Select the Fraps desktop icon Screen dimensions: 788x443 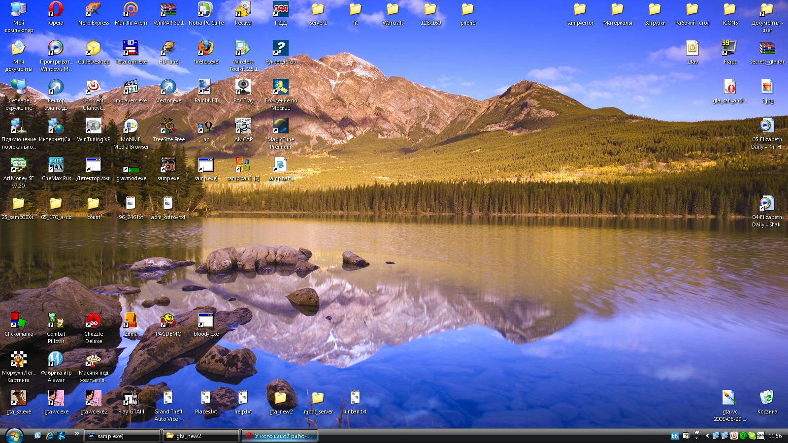(x=729, y=49)
